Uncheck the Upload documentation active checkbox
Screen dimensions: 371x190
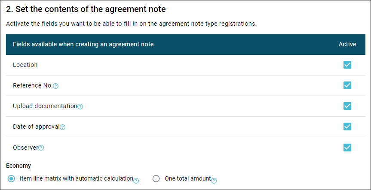tap(347, 106)
